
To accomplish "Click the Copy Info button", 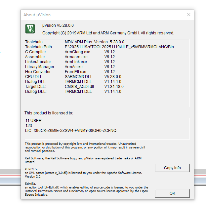I will (x=172, y=168).
